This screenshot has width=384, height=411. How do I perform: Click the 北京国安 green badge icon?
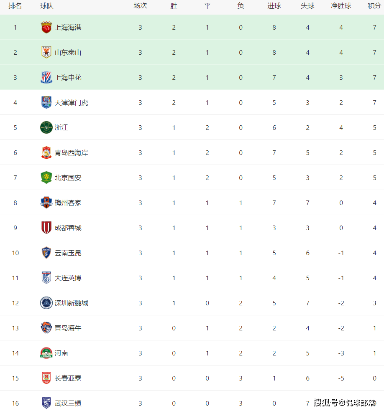46,178
